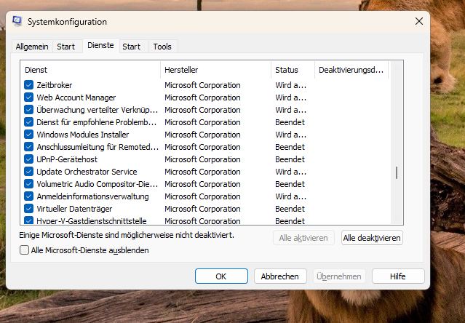The image size is (465, 323).
Task: Click the Status column header
Action: (293, 70)
